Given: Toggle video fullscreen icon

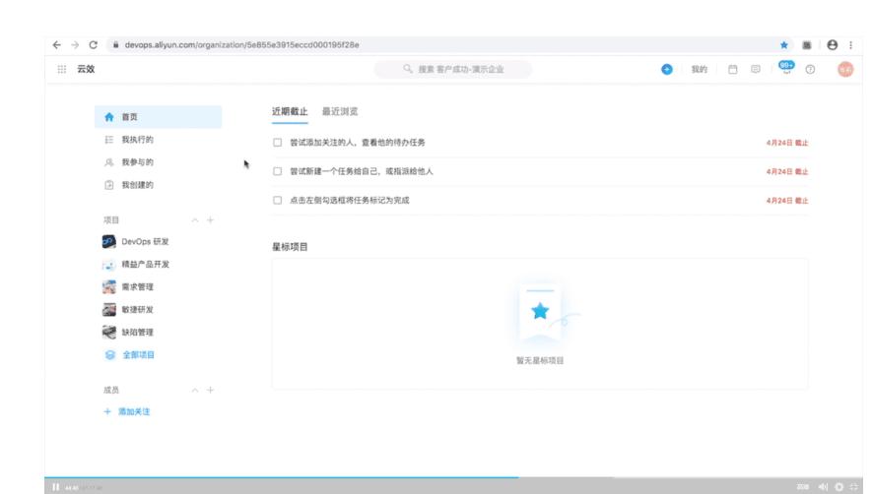Looking at the screenshot, I should [x=854, y=487].
